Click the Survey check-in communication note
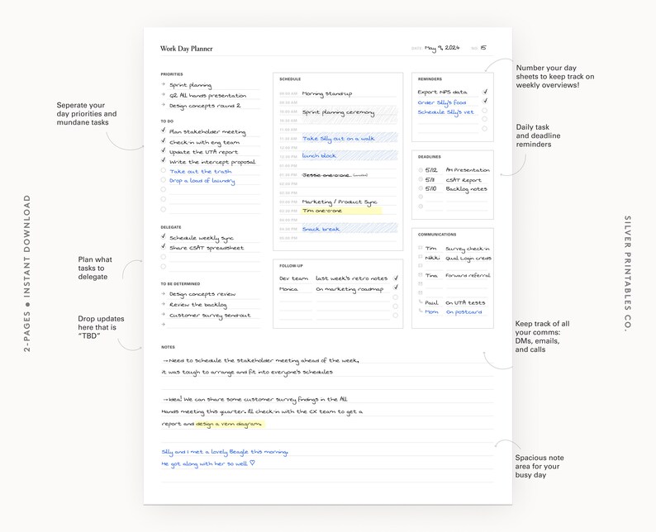Image resolution: width=656 pixels, height=532 pixels. point(468,249)
